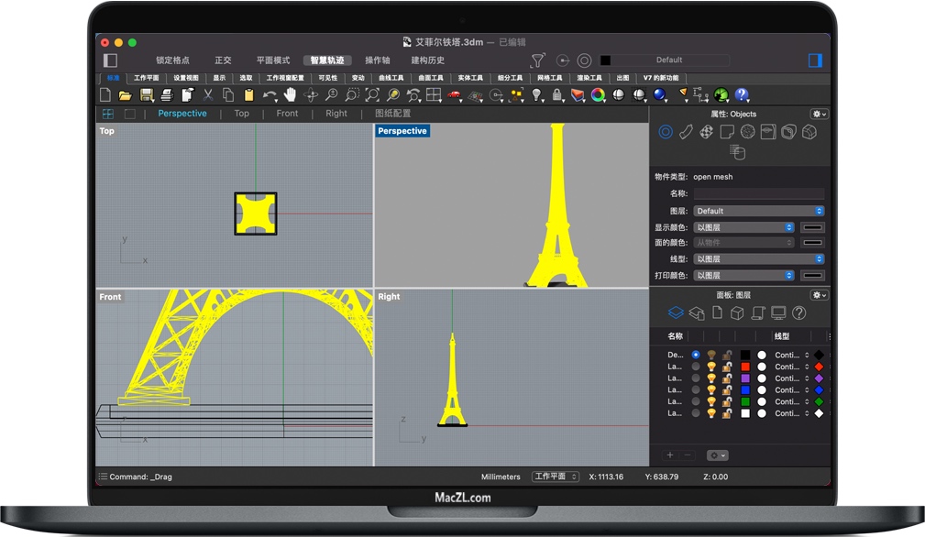925x537 pixels.
Task: Set red layer as current via radio button
Action: (x=696, y=367)
